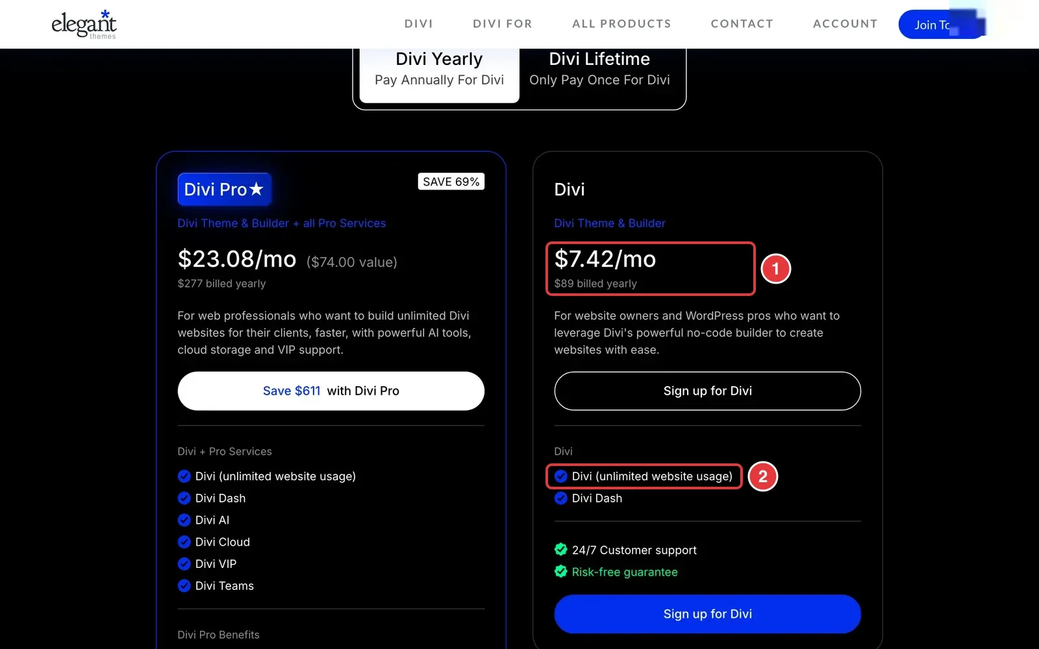Open the DIVI menu item
The image size is (1039, 649).
419,24
